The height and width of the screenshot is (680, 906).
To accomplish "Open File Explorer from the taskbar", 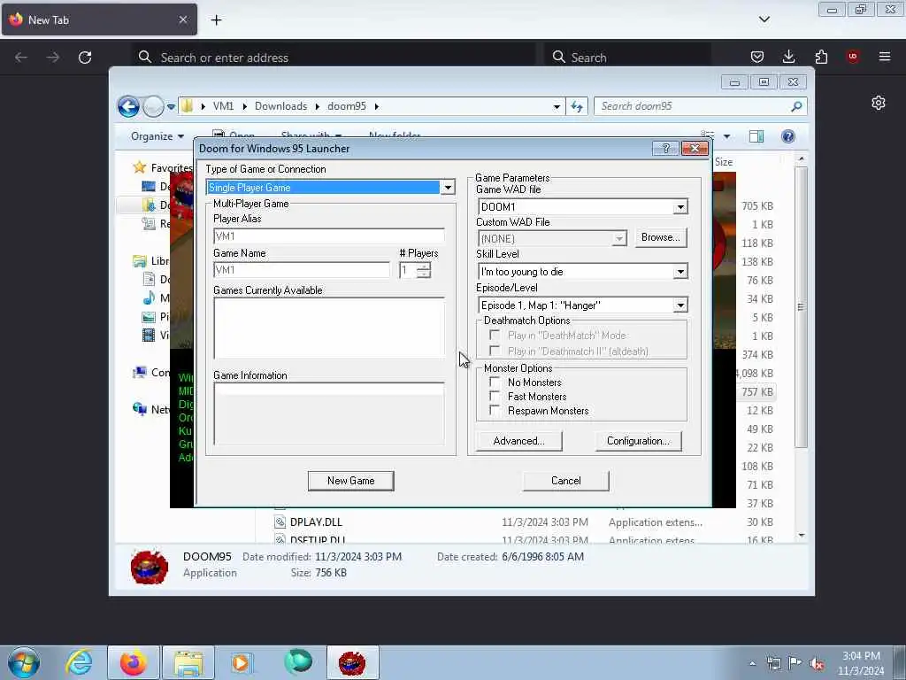I will point(188,662).
